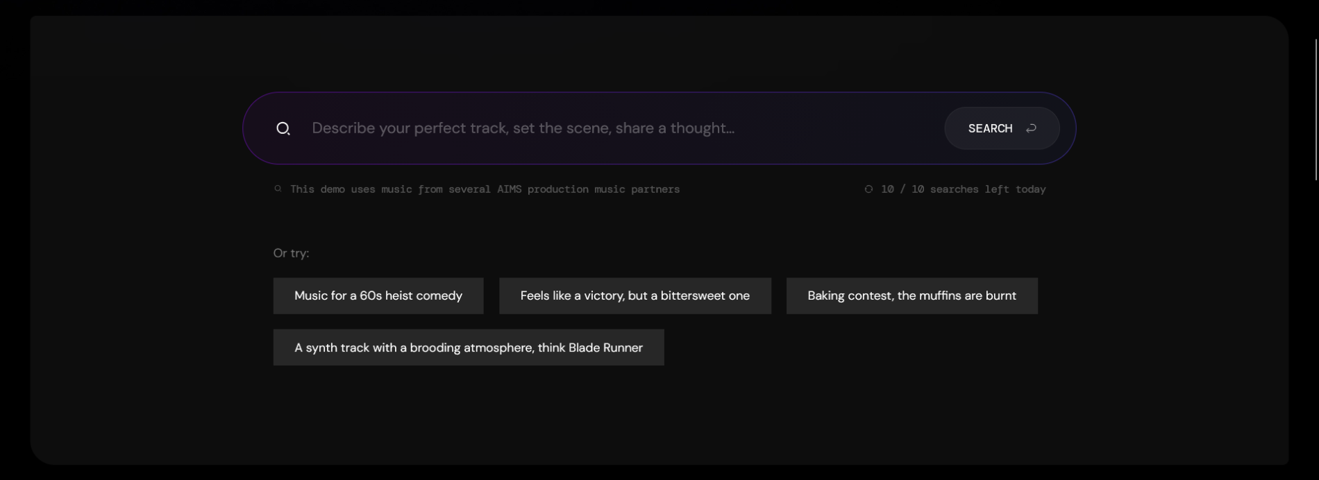Click the circular refresh icon near search counter

(868, 189)
